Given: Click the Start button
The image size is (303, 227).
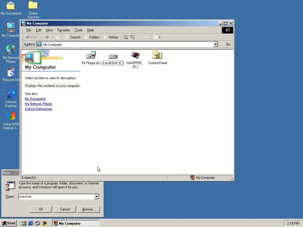Looking at the screenshot, I should tap(8, 223).
